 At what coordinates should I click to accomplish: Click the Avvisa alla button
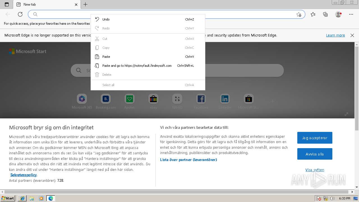point(315,154)
